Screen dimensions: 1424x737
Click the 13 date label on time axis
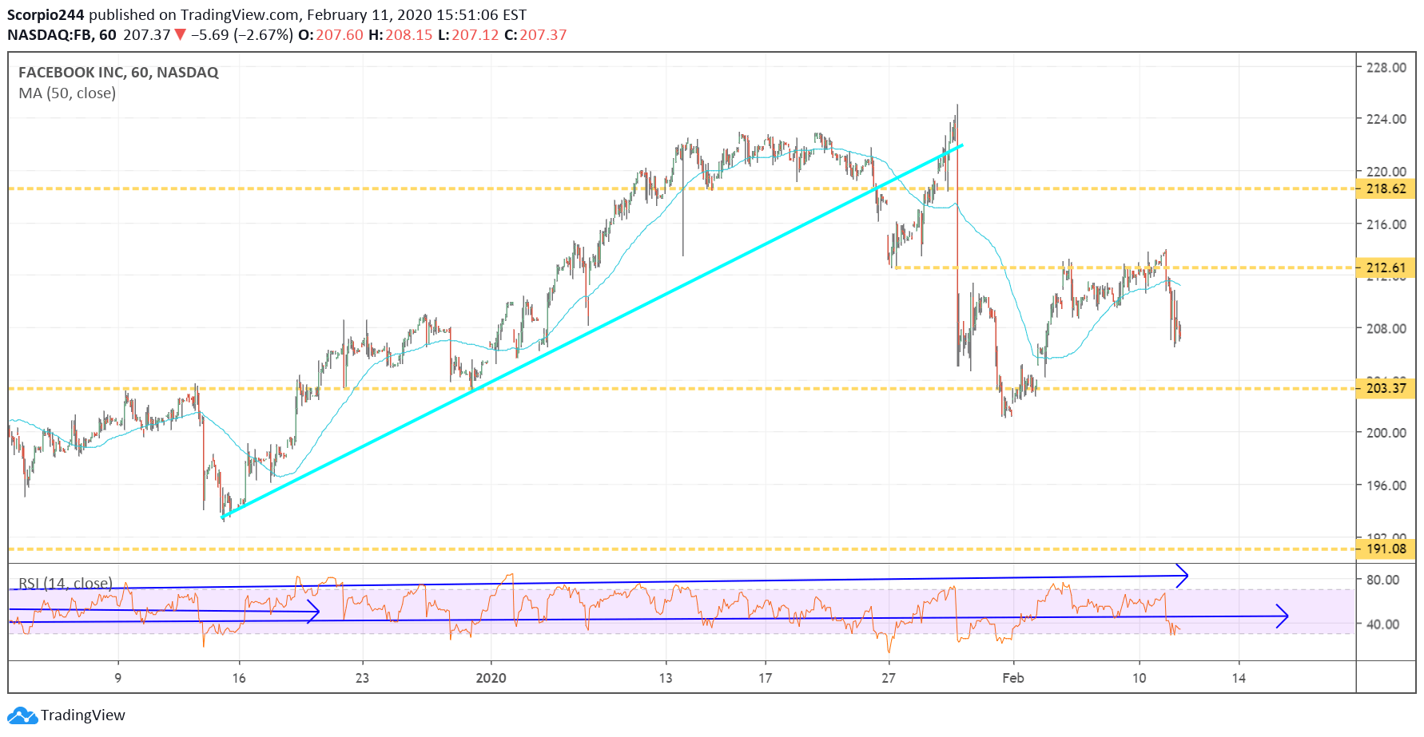click(x=665, y=678)
